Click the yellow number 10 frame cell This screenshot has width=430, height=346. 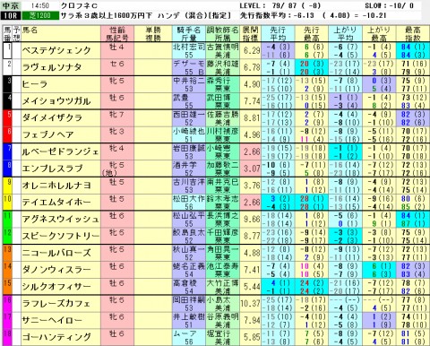coord(7,202)
